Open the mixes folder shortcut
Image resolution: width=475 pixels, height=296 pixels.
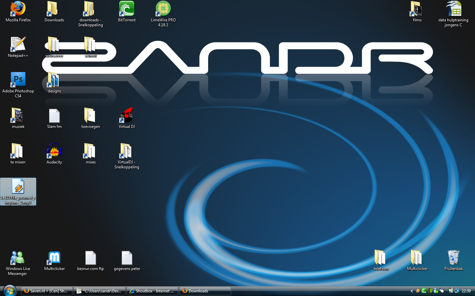click(90, 154)
